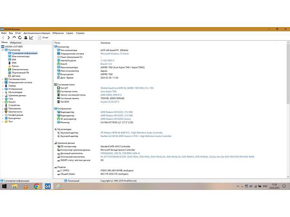Open the Избранное menu in menu bar
The height and width of the screenshot is (217, 290).
(x=58, y=33)
